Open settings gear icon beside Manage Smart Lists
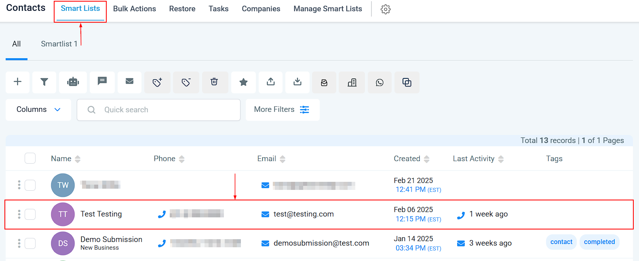 point(386,9)
